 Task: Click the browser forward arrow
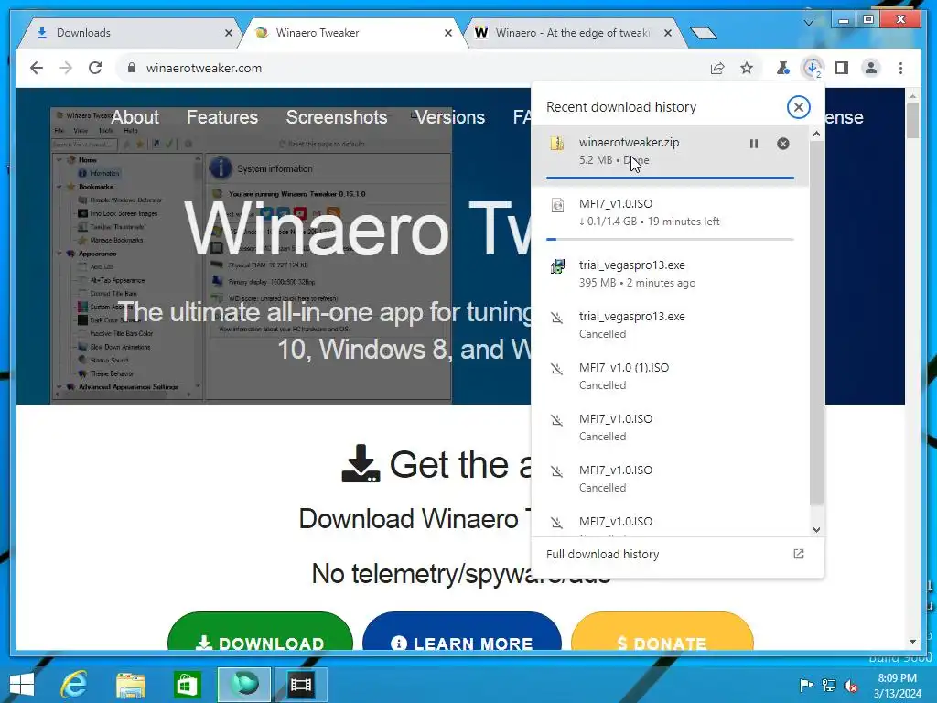tap(66, 68)
